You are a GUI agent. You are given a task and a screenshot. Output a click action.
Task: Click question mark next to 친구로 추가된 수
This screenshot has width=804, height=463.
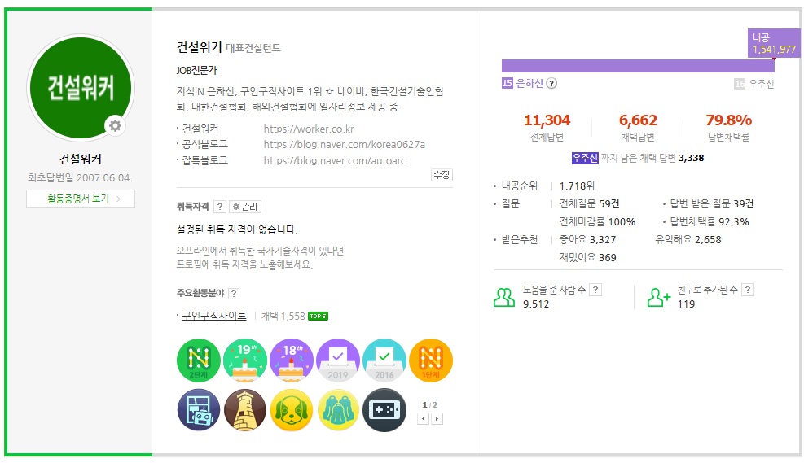(x=748, y=290)
